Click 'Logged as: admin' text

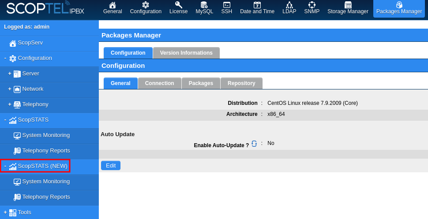click(x=27, y=27)
